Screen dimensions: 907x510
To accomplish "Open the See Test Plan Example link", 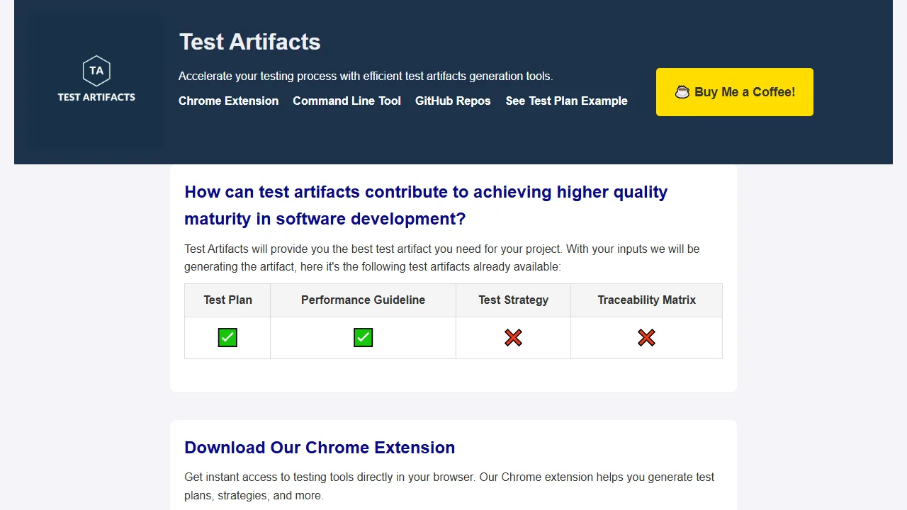I will click(x=566, y=101).
